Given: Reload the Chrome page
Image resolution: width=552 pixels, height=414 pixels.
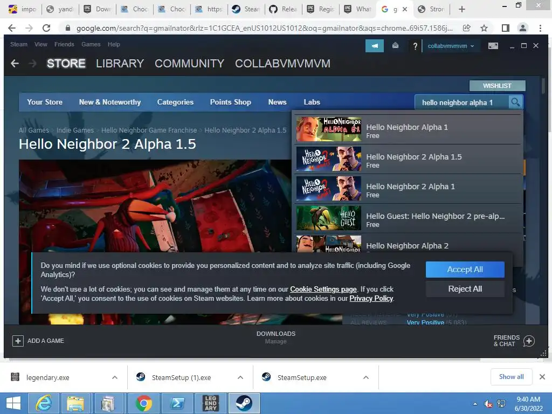Looking at the screenshot, I should point(46,28).
